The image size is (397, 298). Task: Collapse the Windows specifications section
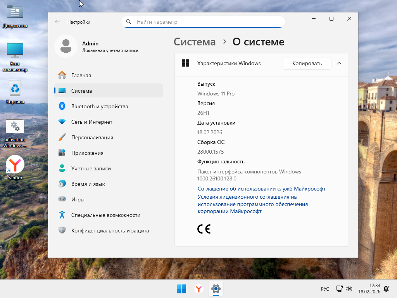(339, 63)
